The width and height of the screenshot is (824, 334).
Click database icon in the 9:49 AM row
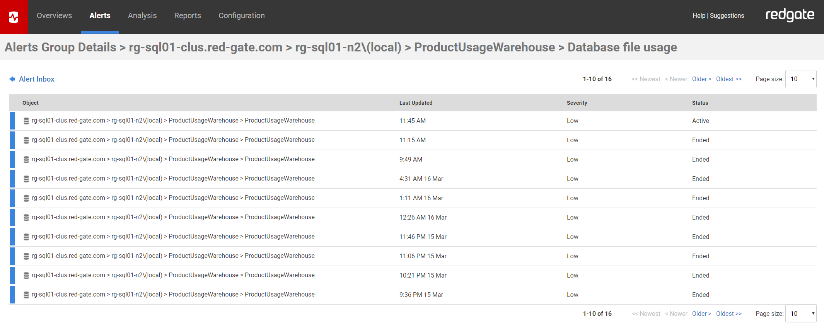coord(26,160)
